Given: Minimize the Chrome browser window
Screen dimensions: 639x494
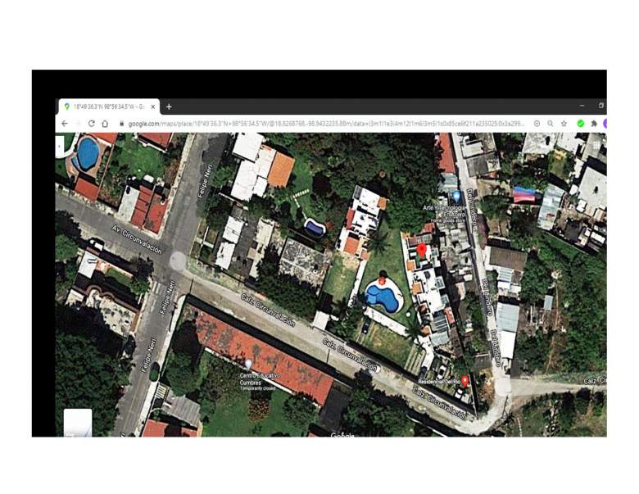Looking at the screenshot, I should 582,106.
